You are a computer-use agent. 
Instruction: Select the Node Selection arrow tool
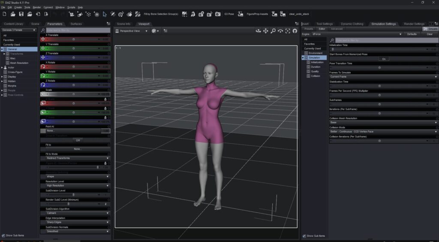[x=105, y=14]
